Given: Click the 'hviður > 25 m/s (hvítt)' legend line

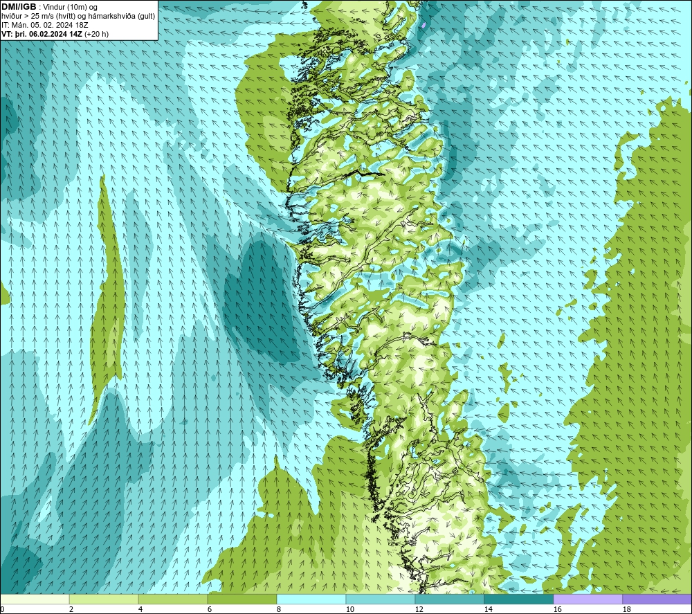Looking at the screenshot, I should 78,17.
